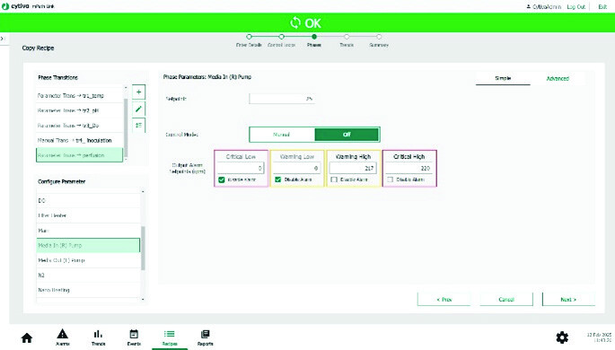This screenshot has width=615, height=350.
Task: Set Control Mode to Manual
Action: (x=282, y=135)
